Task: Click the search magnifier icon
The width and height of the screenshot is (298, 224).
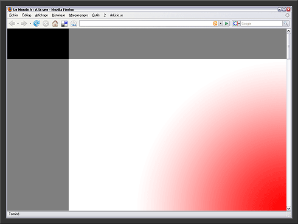Action: click(x=286, y=24)
